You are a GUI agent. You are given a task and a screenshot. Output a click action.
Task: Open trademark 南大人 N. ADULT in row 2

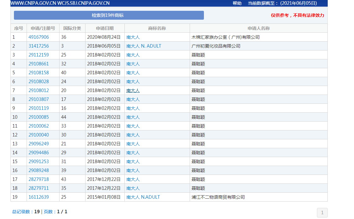coord(143,46)
